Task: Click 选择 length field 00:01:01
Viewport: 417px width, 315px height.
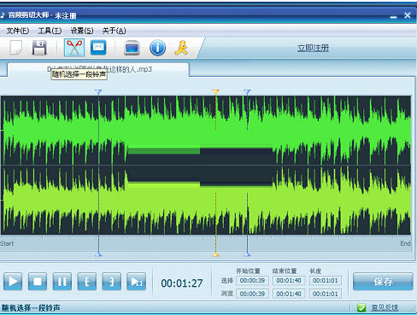Action: click(x=326, y=281)
